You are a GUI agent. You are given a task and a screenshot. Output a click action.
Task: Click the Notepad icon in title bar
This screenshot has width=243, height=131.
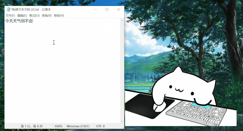coord(8,10)
